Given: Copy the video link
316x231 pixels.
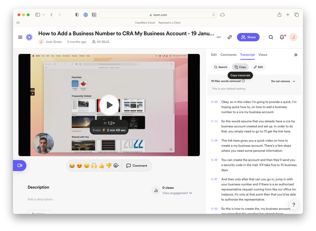Looking at the screenshot, I should pos(230,37).
